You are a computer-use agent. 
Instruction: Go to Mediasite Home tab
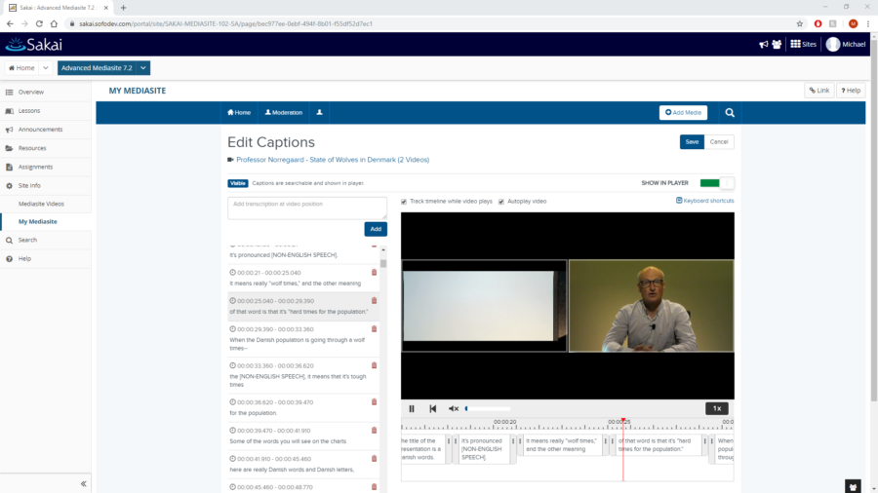pos(239,112)
